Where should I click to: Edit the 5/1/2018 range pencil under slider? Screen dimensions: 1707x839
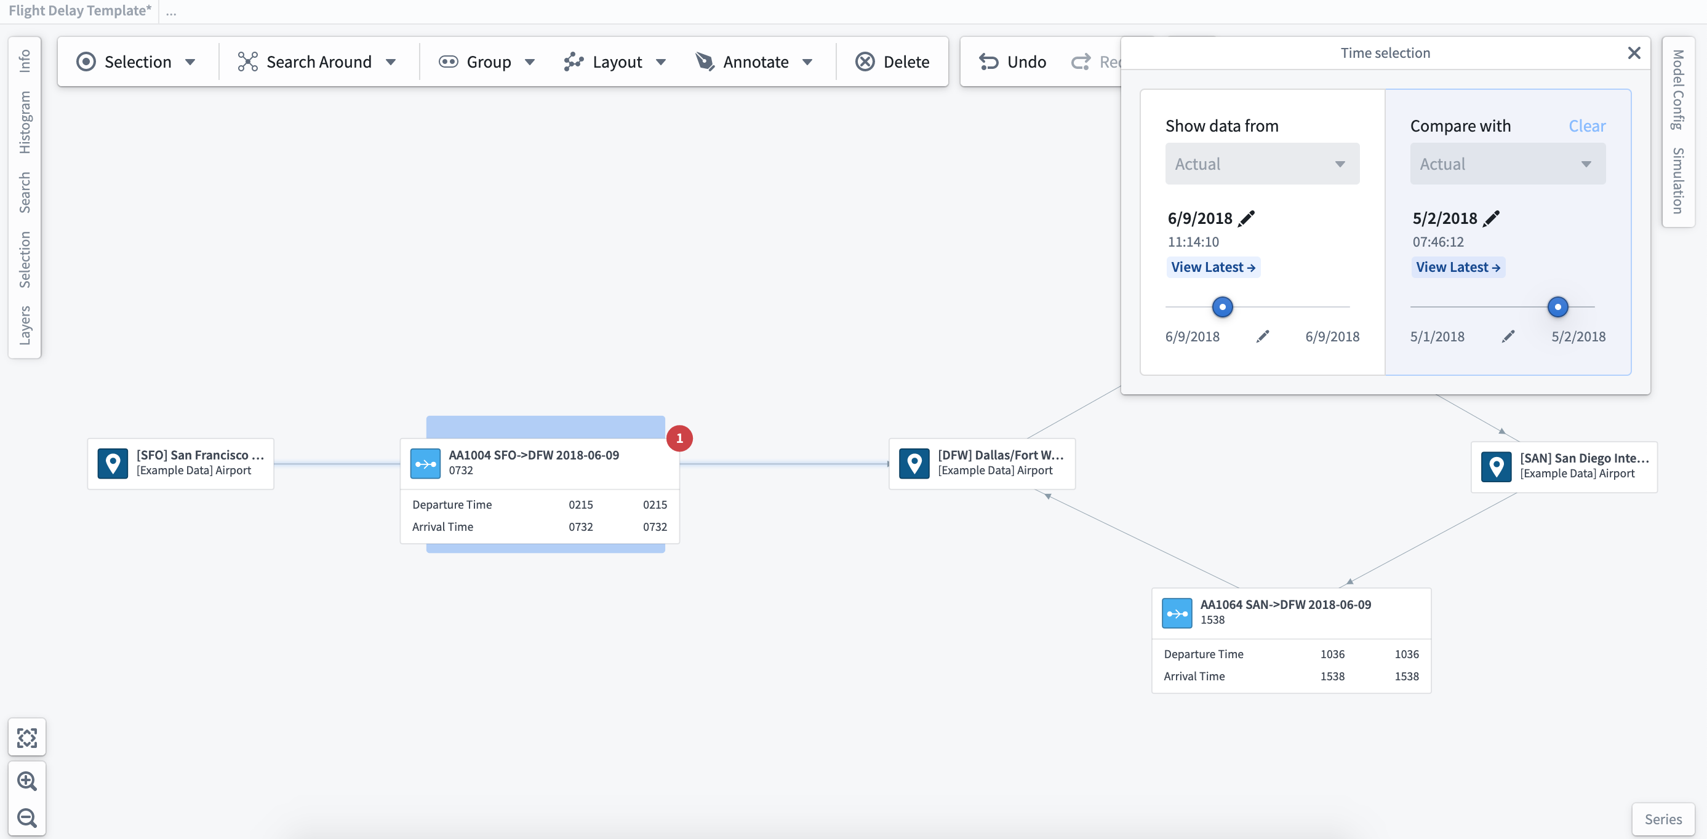coord(1508,336)
